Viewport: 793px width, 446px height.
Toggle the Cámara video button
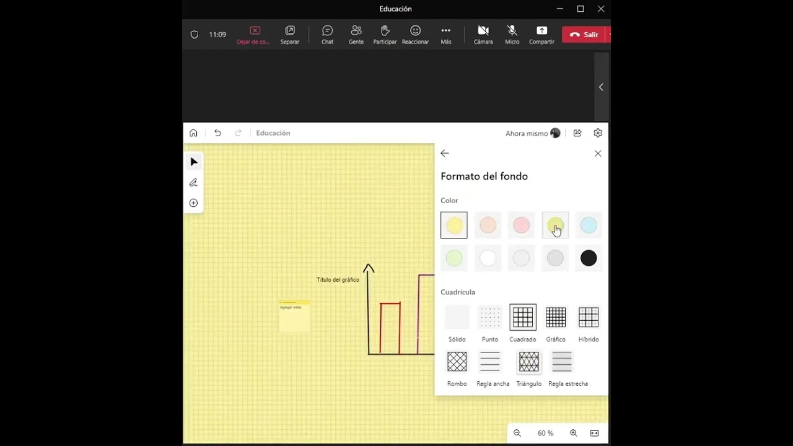coord(483,35)
